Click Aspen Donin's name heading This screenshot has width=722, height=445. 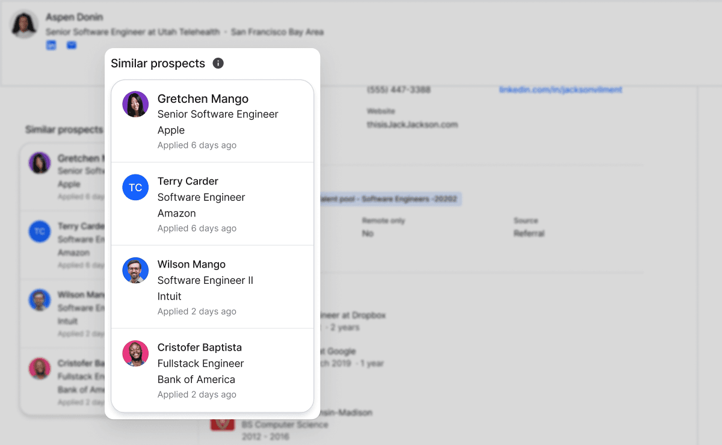pyautogui.click(x=75, y=17)
